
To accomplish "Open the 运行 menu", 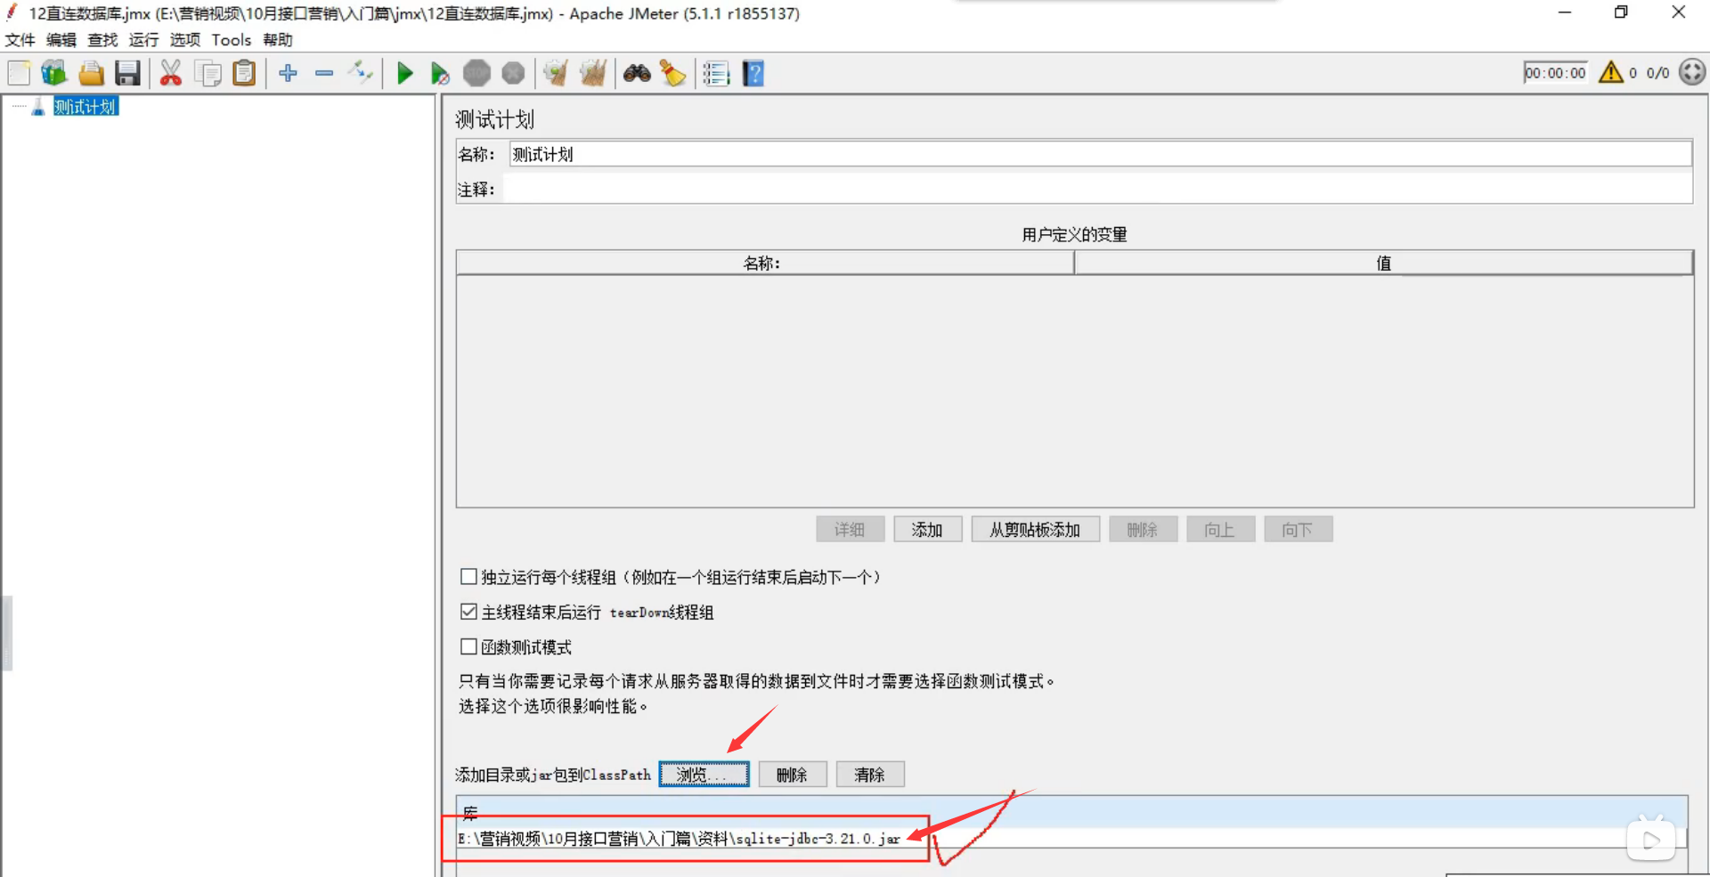I will pyautogui.click(x=143, y=40).
